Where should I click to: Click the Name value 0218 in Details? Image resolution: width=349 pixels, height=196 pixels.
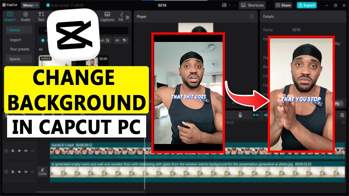[x=296, y=30]
